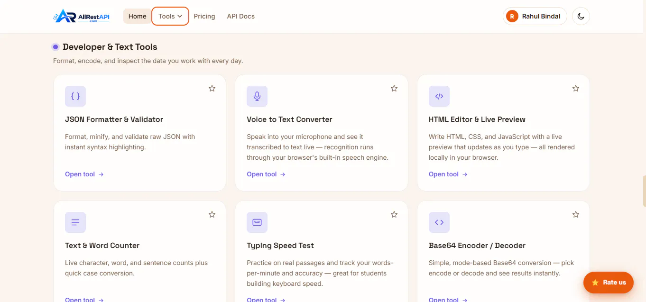
Task: Click the page scrollbar thumb on right edge
Action: [x=644, y=191]
